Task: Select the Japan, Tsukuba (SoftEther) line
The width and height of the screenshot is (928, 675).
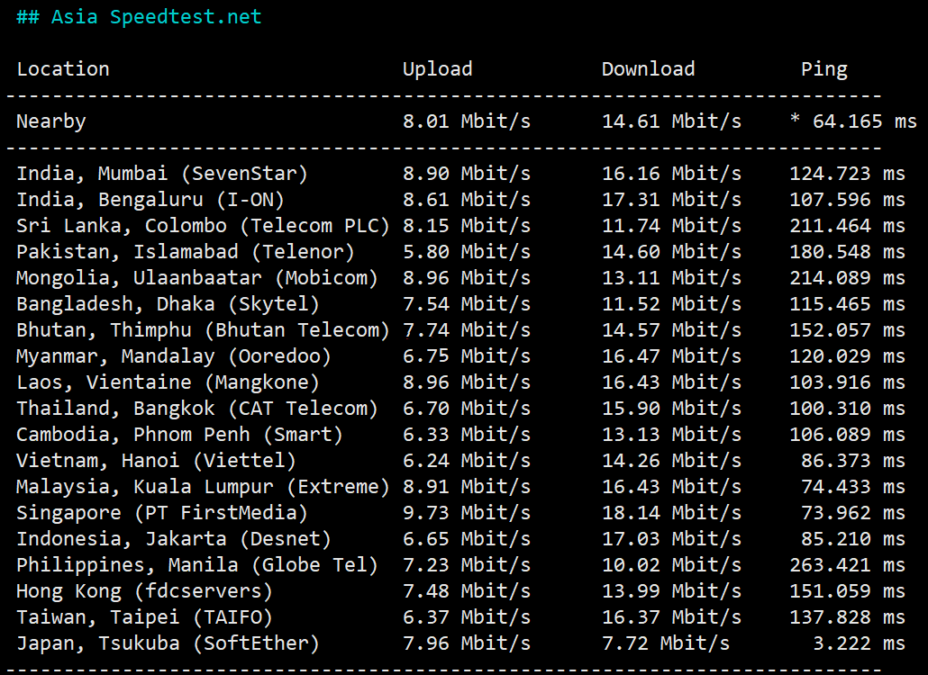Action: pos(168,643)
